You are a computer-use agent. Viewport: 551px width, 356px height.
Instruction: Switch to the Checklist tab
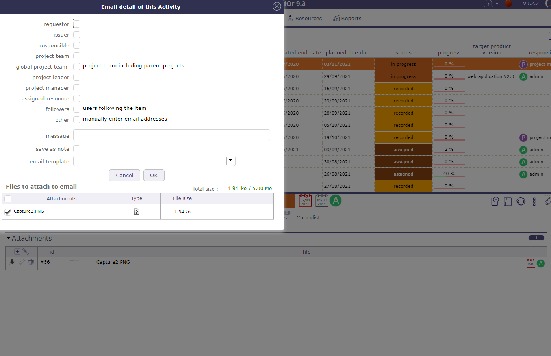point(308,218)
